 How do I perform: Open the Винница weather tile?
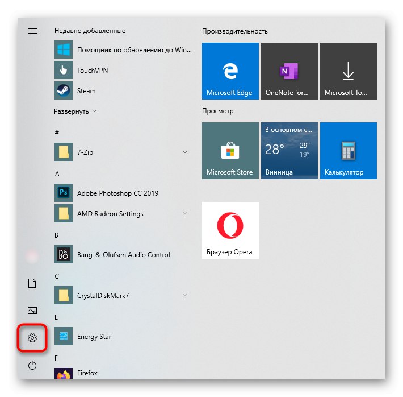point(289,151)
